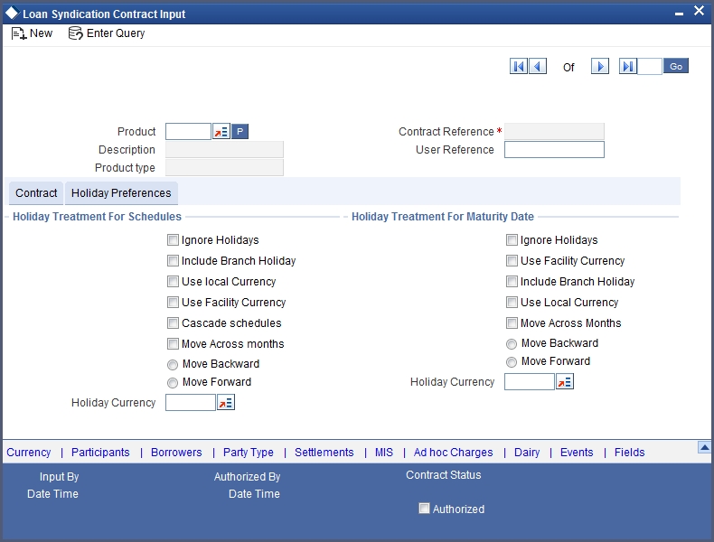Select Move Forward radio for Maturity Date
The width and height of the screenshot is (714, 542).
[x=512, y=362]
